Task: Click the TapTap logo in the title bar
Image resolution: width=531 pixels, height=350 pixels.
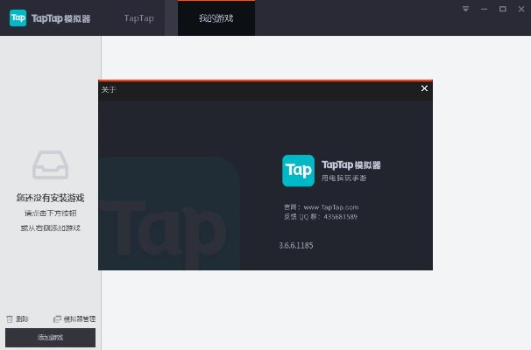Action: (18, 17)
